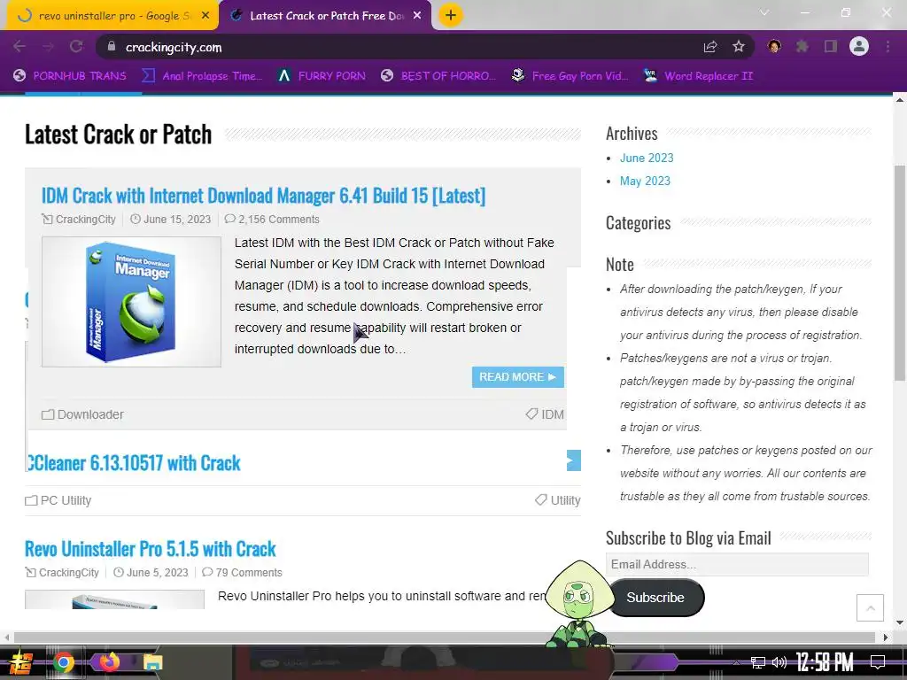The width and height of the screenshot is (907, 680).
Task: Open the BEST OF HORRO... bookmark
Action: click(x=438, y=76)
